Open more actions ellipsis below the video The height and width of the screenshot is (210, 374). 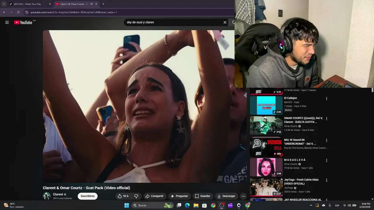pos(243,196)
